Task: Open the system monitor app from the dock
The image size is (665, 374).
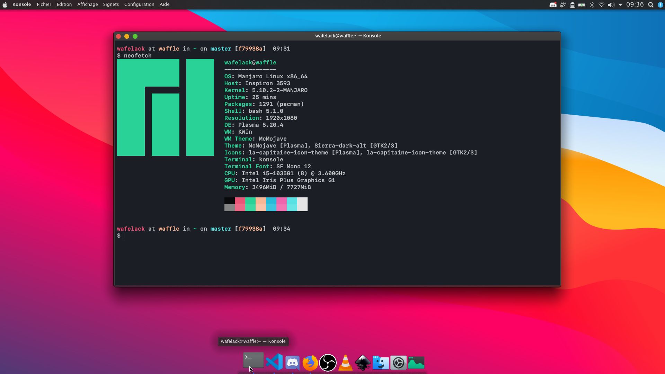Action: point(416,363)
